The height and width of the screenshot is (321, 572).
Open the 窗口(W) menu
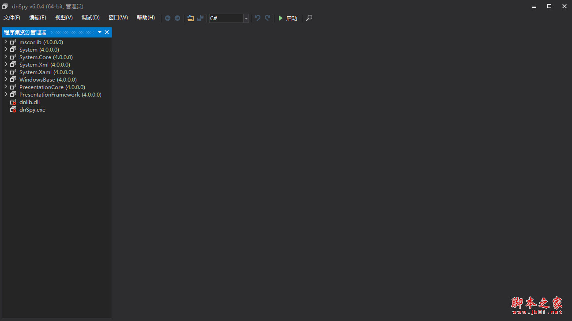coord(118,18)
